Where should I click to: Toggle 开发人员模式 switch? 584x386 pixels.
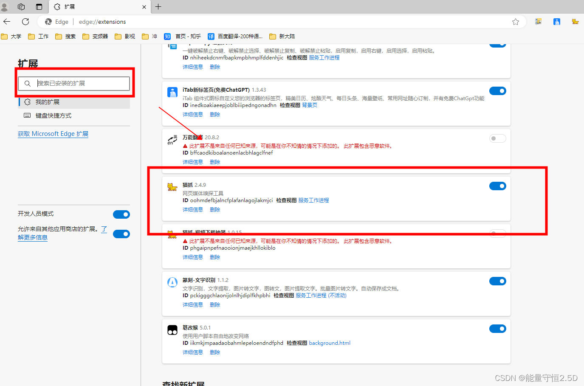click(121, 214)
